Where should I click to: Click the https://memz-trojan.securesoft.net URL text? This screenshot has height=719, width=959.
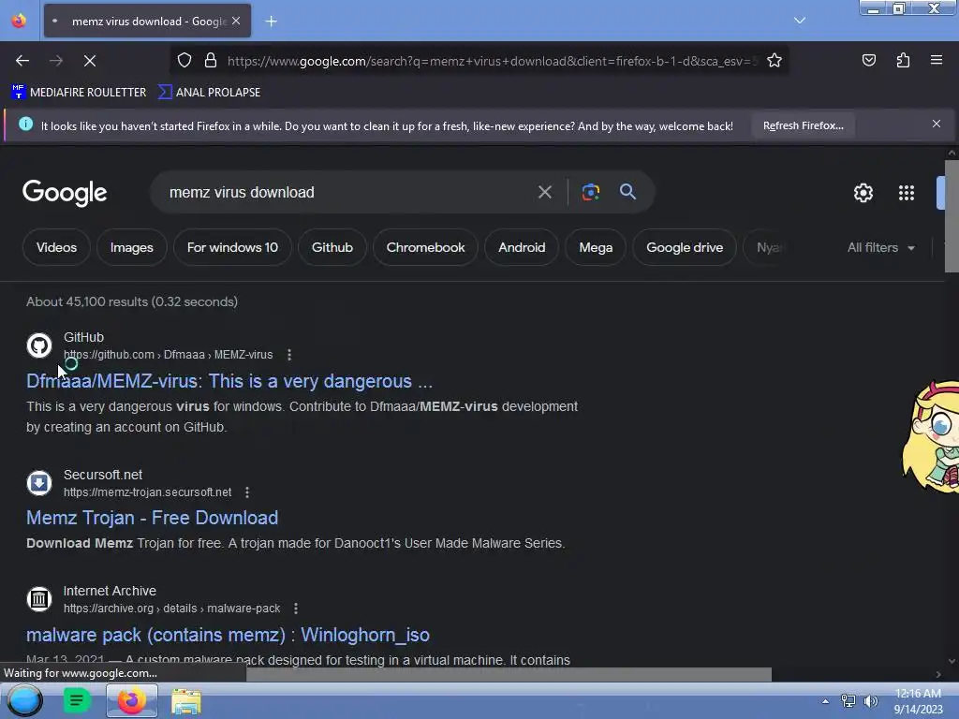click(x=147, y=492)
